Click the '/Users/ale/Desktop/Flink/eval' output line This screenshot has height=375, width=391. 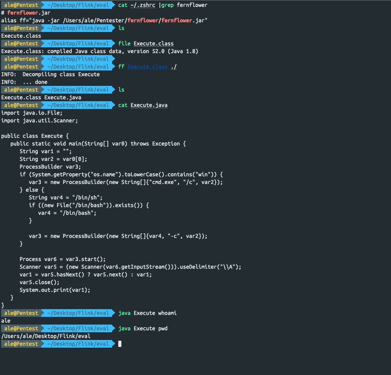point(45,336)
